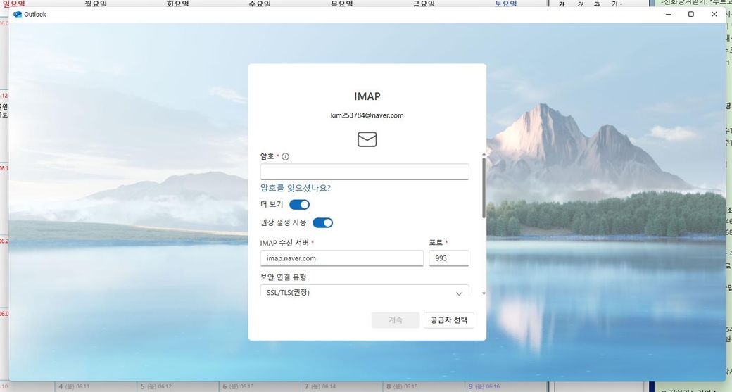Image resolution: width=732 pixels, height=392 pixels.
Task: Click the envelope mail icon under the email address
Action: coord(367,139)
